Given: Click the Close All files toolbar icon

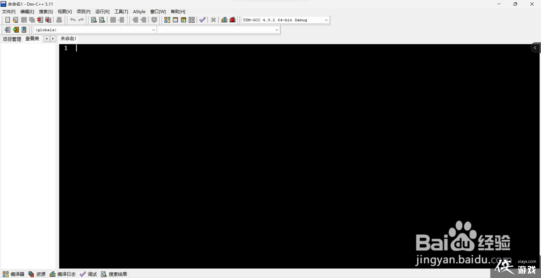Looking at the screenshot, I should click(48, 20).
